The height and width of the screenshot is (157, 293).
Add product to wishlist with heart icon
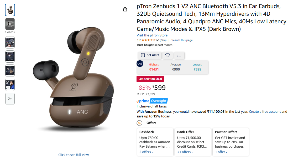click(x=168, y=55)
